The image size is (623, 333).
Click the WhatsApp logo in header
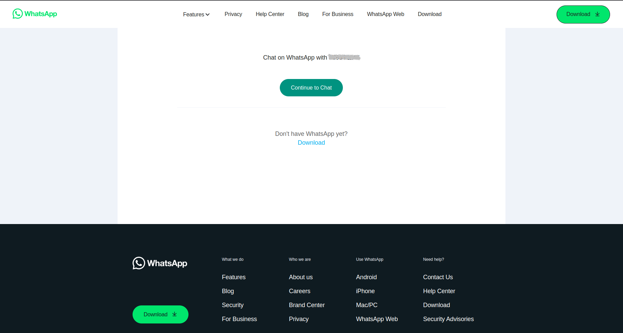coord(35,14)
